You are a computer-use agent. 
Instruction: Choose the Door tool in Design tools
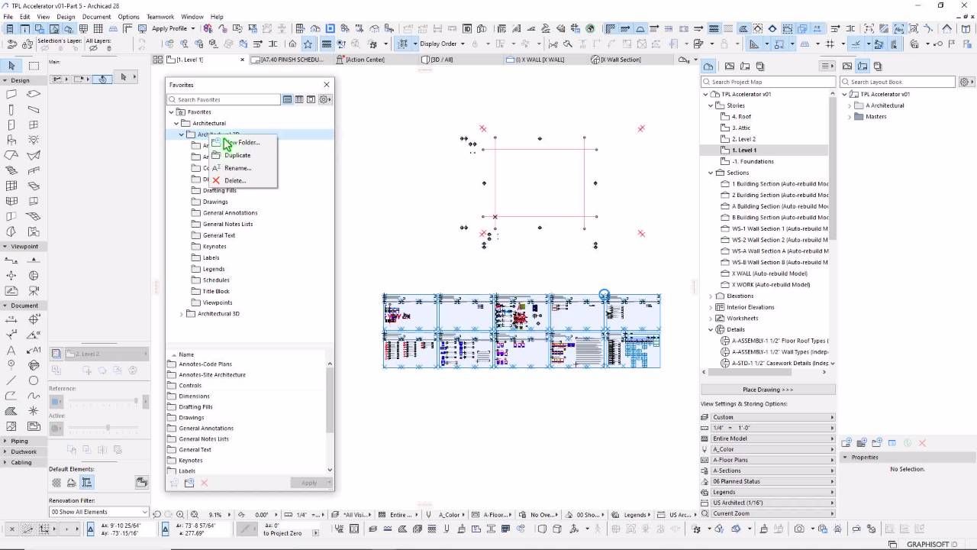tap(11, 125)
